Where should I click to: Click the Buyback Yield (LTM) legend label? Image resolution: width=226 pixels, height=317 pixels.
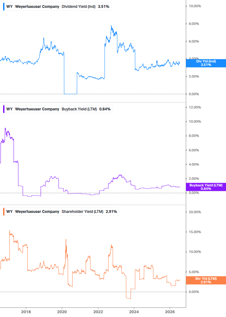79,109
